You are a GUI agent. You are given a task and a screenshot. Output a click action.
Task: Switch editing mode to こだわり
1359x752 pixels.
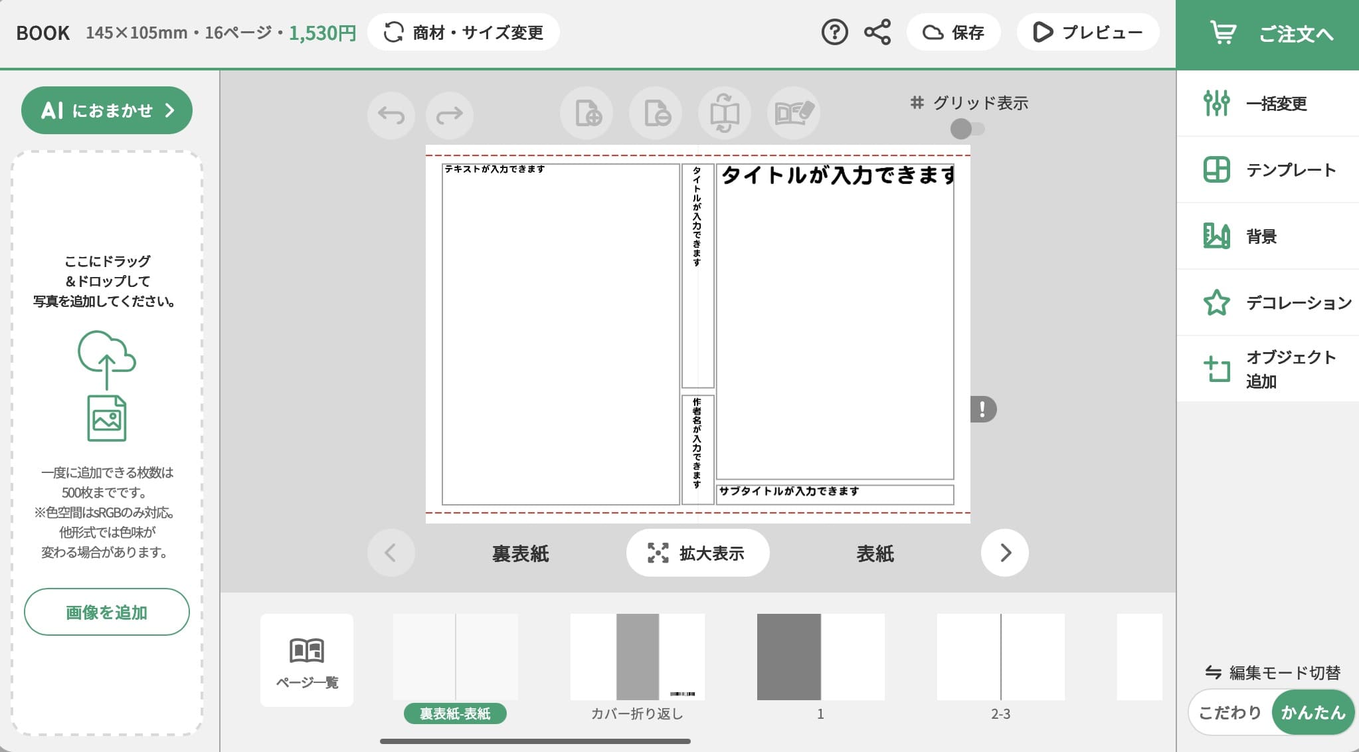click(x=1229, y=712)
